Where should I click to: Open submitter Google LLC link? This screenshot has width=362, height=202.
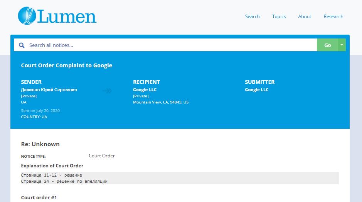256,90
